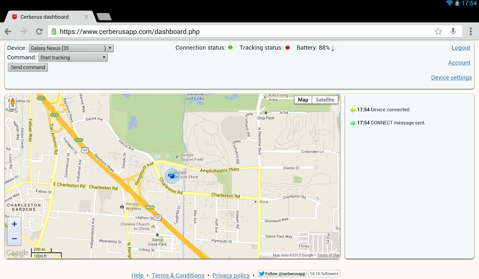Click the browser forward arrow
479x279 pixels.
pyautogui.click(x=24, y=32)
